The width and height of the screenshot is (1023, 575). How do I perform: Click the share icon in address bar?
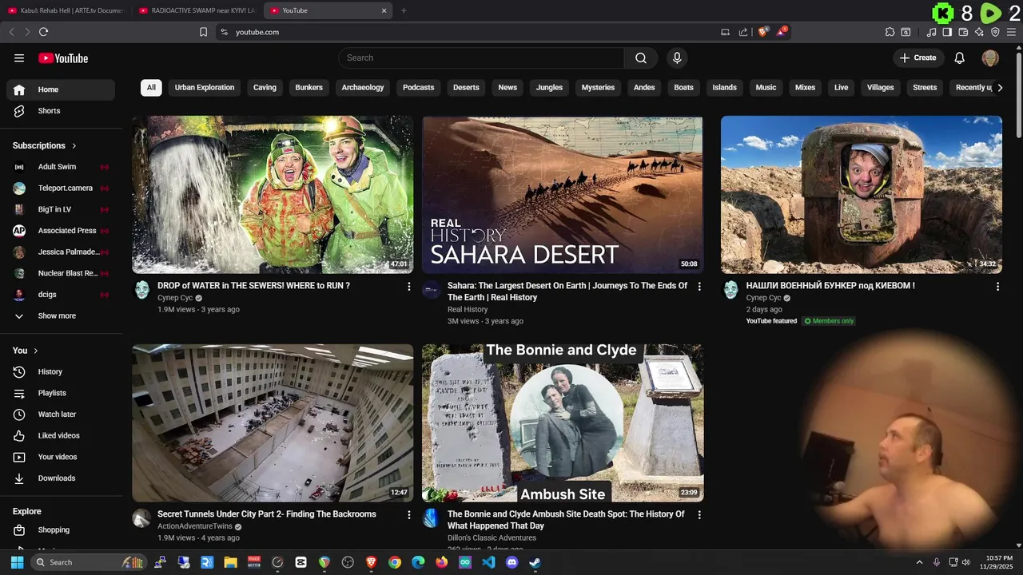tap(743, 32)
